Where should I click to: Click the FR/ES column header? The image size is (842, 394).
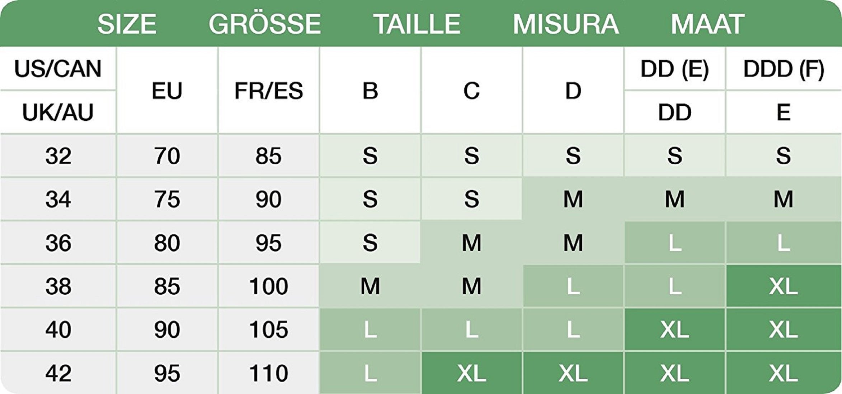point(268,91)
